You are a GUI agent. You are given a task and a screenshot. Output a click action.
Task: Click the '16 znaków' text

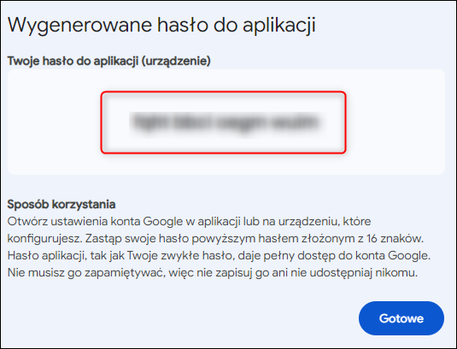click(395, 239)
